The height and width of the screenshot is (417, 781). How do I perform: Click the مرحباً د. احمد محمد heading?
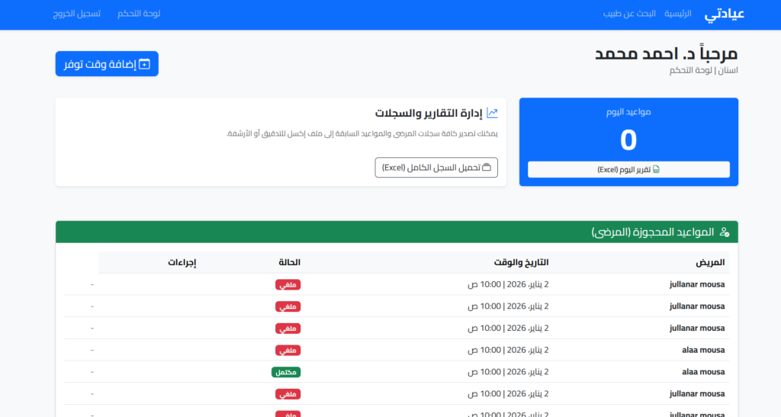click(x=667, y=53)
